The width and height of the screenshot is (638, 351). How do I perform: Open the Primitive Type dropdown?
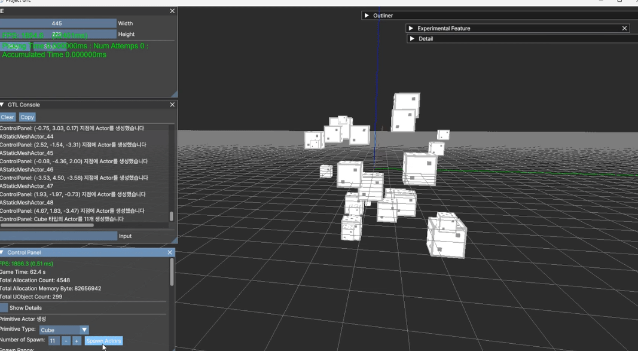(x=64, y=330)
